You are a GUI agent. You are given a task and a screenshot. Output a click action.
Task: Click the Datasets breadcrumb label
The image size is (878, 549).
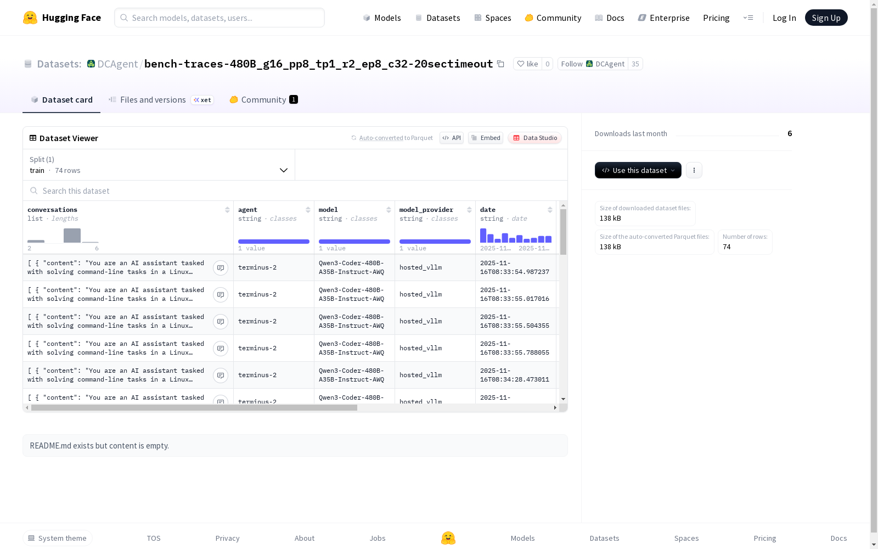pyautogui.click(x=59, y=64)
